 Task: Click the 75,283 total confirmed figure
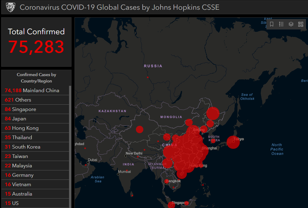pyautogui.click(x=36, y=47)
